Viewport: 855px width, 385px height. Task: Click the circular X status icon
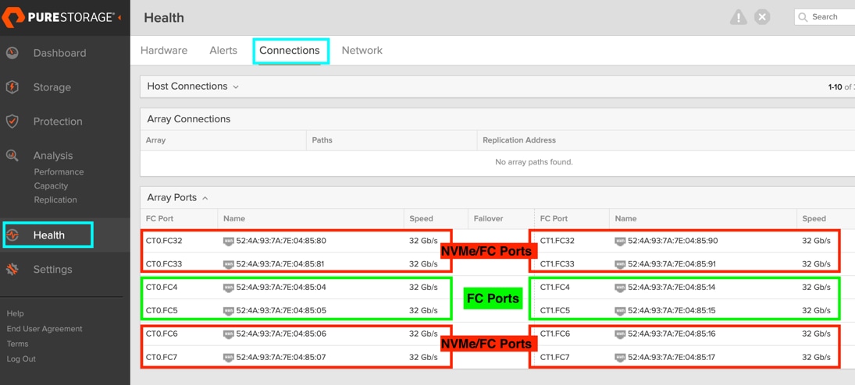(x=762, y=17)
